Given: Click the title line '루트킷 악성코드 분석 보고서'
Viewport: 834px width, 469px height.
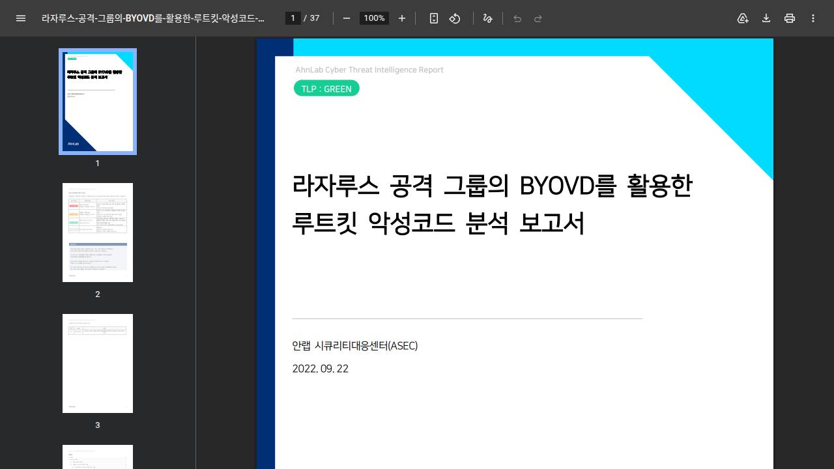Looking at the screenshot, I should click(439, 223).
